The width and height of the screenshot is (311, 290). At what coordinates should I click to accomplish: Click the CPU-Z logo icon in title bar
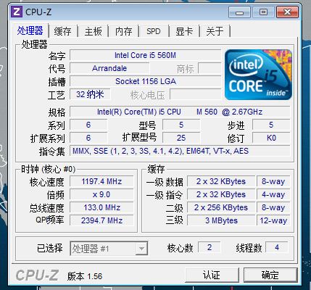click(x=17, y=12)
